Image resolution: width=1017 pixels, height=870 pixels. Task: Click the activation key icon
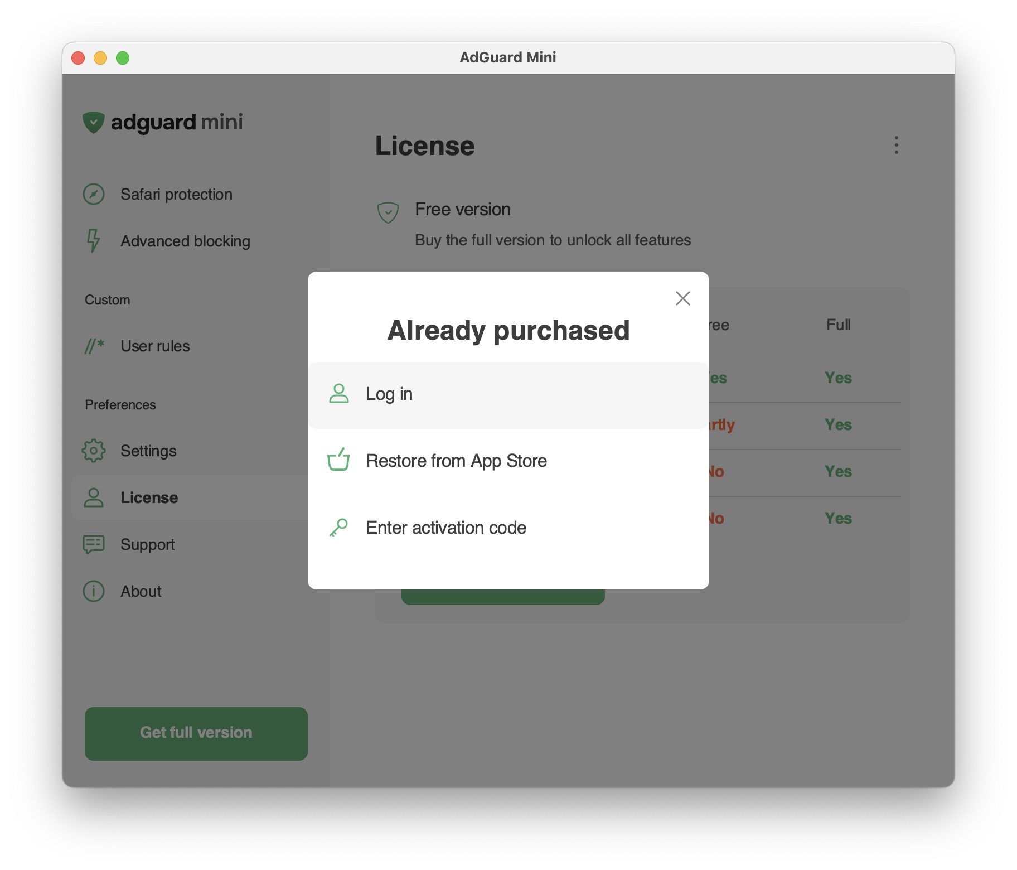tap(338, 528)
